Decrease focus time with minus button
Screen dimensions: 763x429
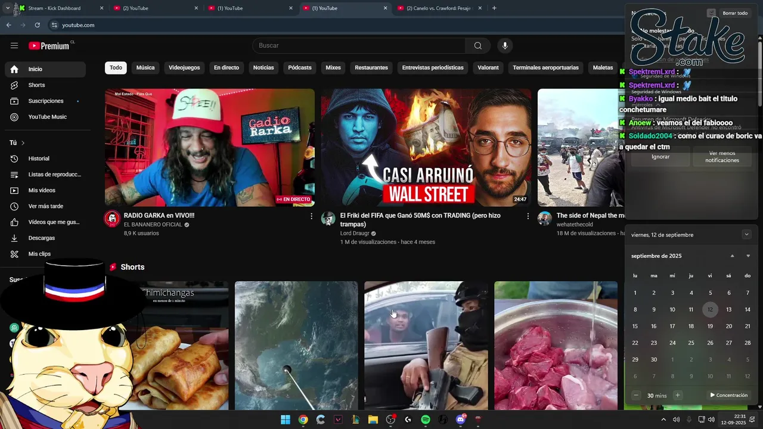[636, 395]
